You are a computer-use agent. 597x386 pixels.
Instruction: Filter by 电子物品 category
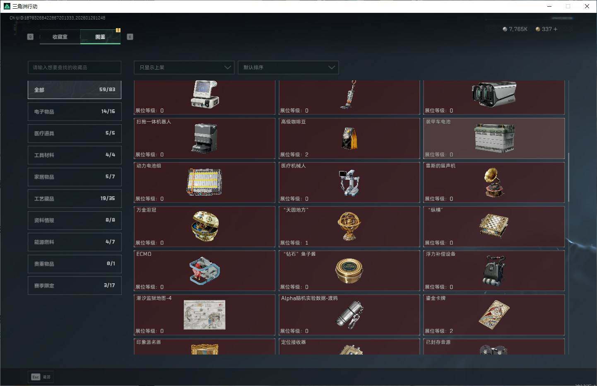(x=75, y=112)
